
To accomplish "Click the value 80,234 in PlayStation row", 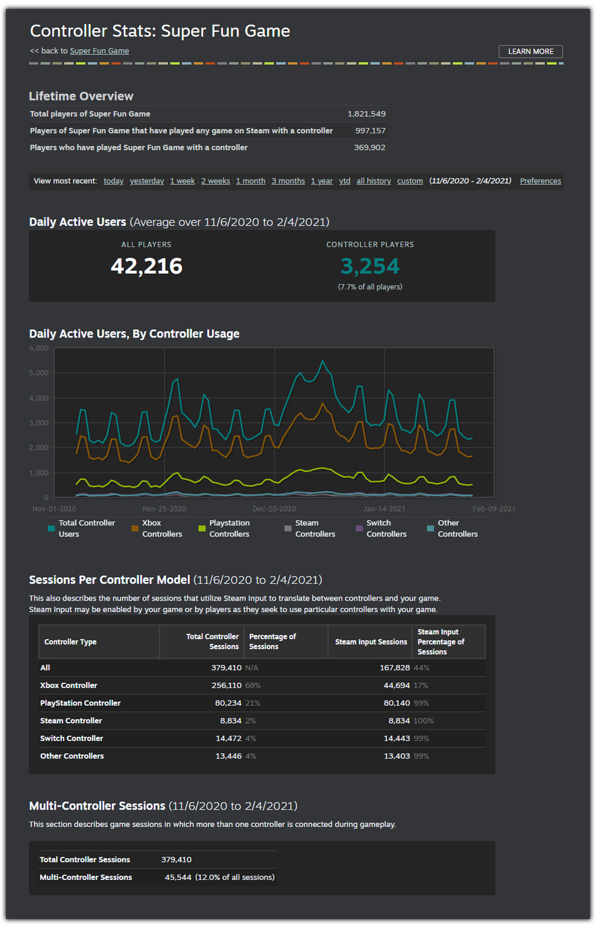I will tap(228, 703).
